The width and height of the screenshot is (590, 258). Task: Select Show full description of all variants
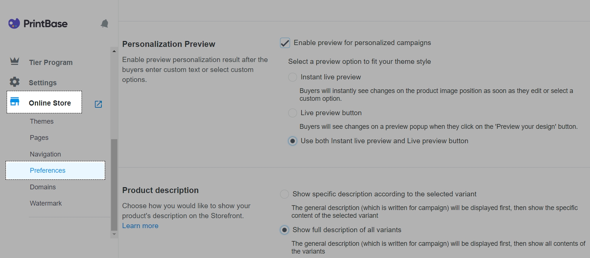[284, 230]
